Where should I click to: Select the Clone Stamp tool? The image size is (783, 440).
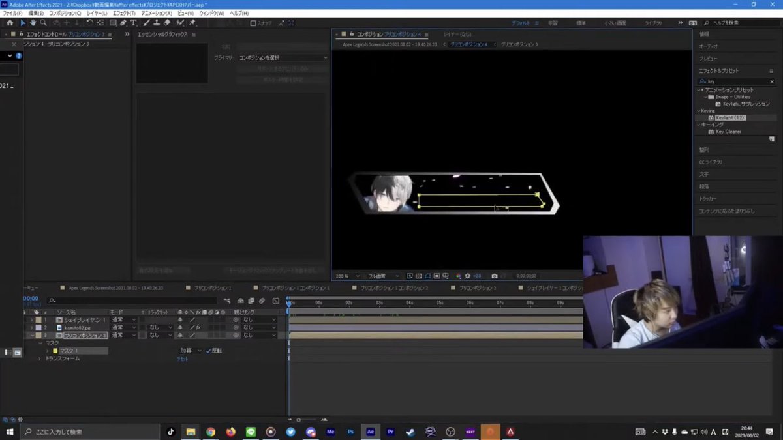tap(156, 23)
